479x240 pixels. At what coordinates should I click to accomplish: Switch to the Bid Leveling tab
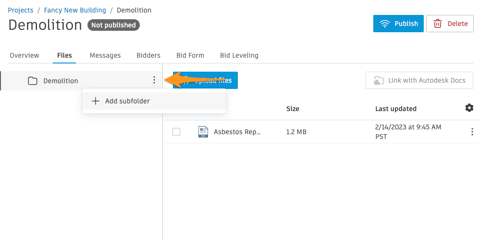239,55
